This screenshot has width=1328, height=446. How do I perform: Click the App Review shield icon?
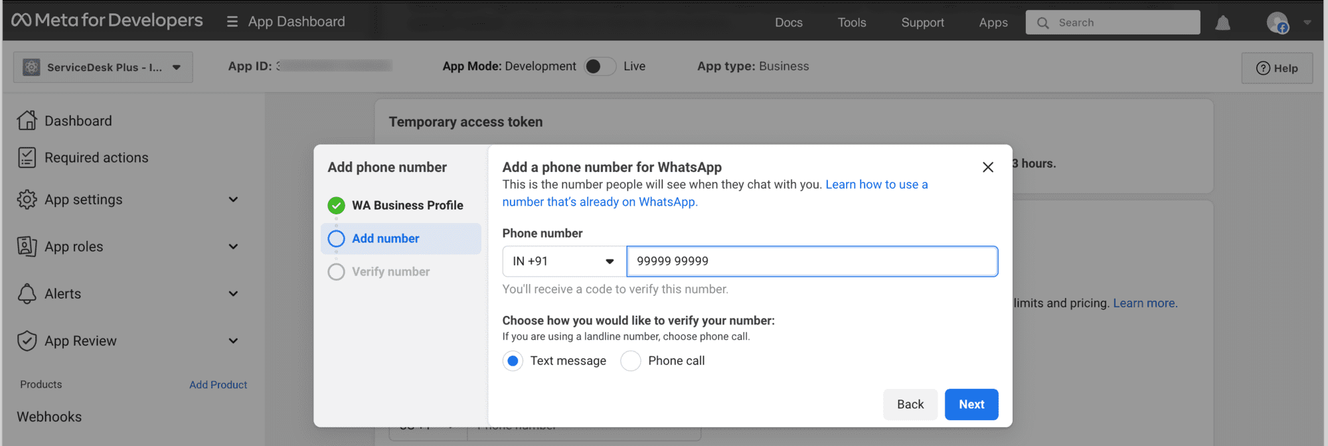(x=27, y=341)
